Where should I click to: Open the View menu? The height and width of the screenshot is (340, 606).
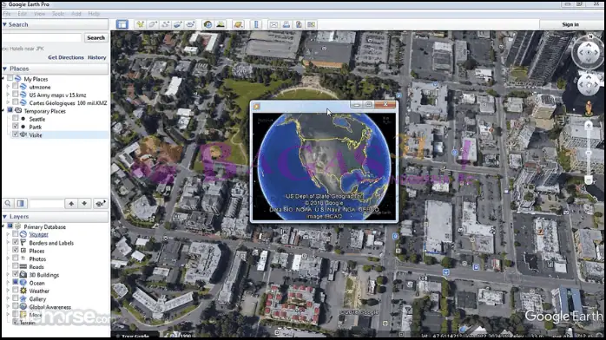[x=39, y=14]
